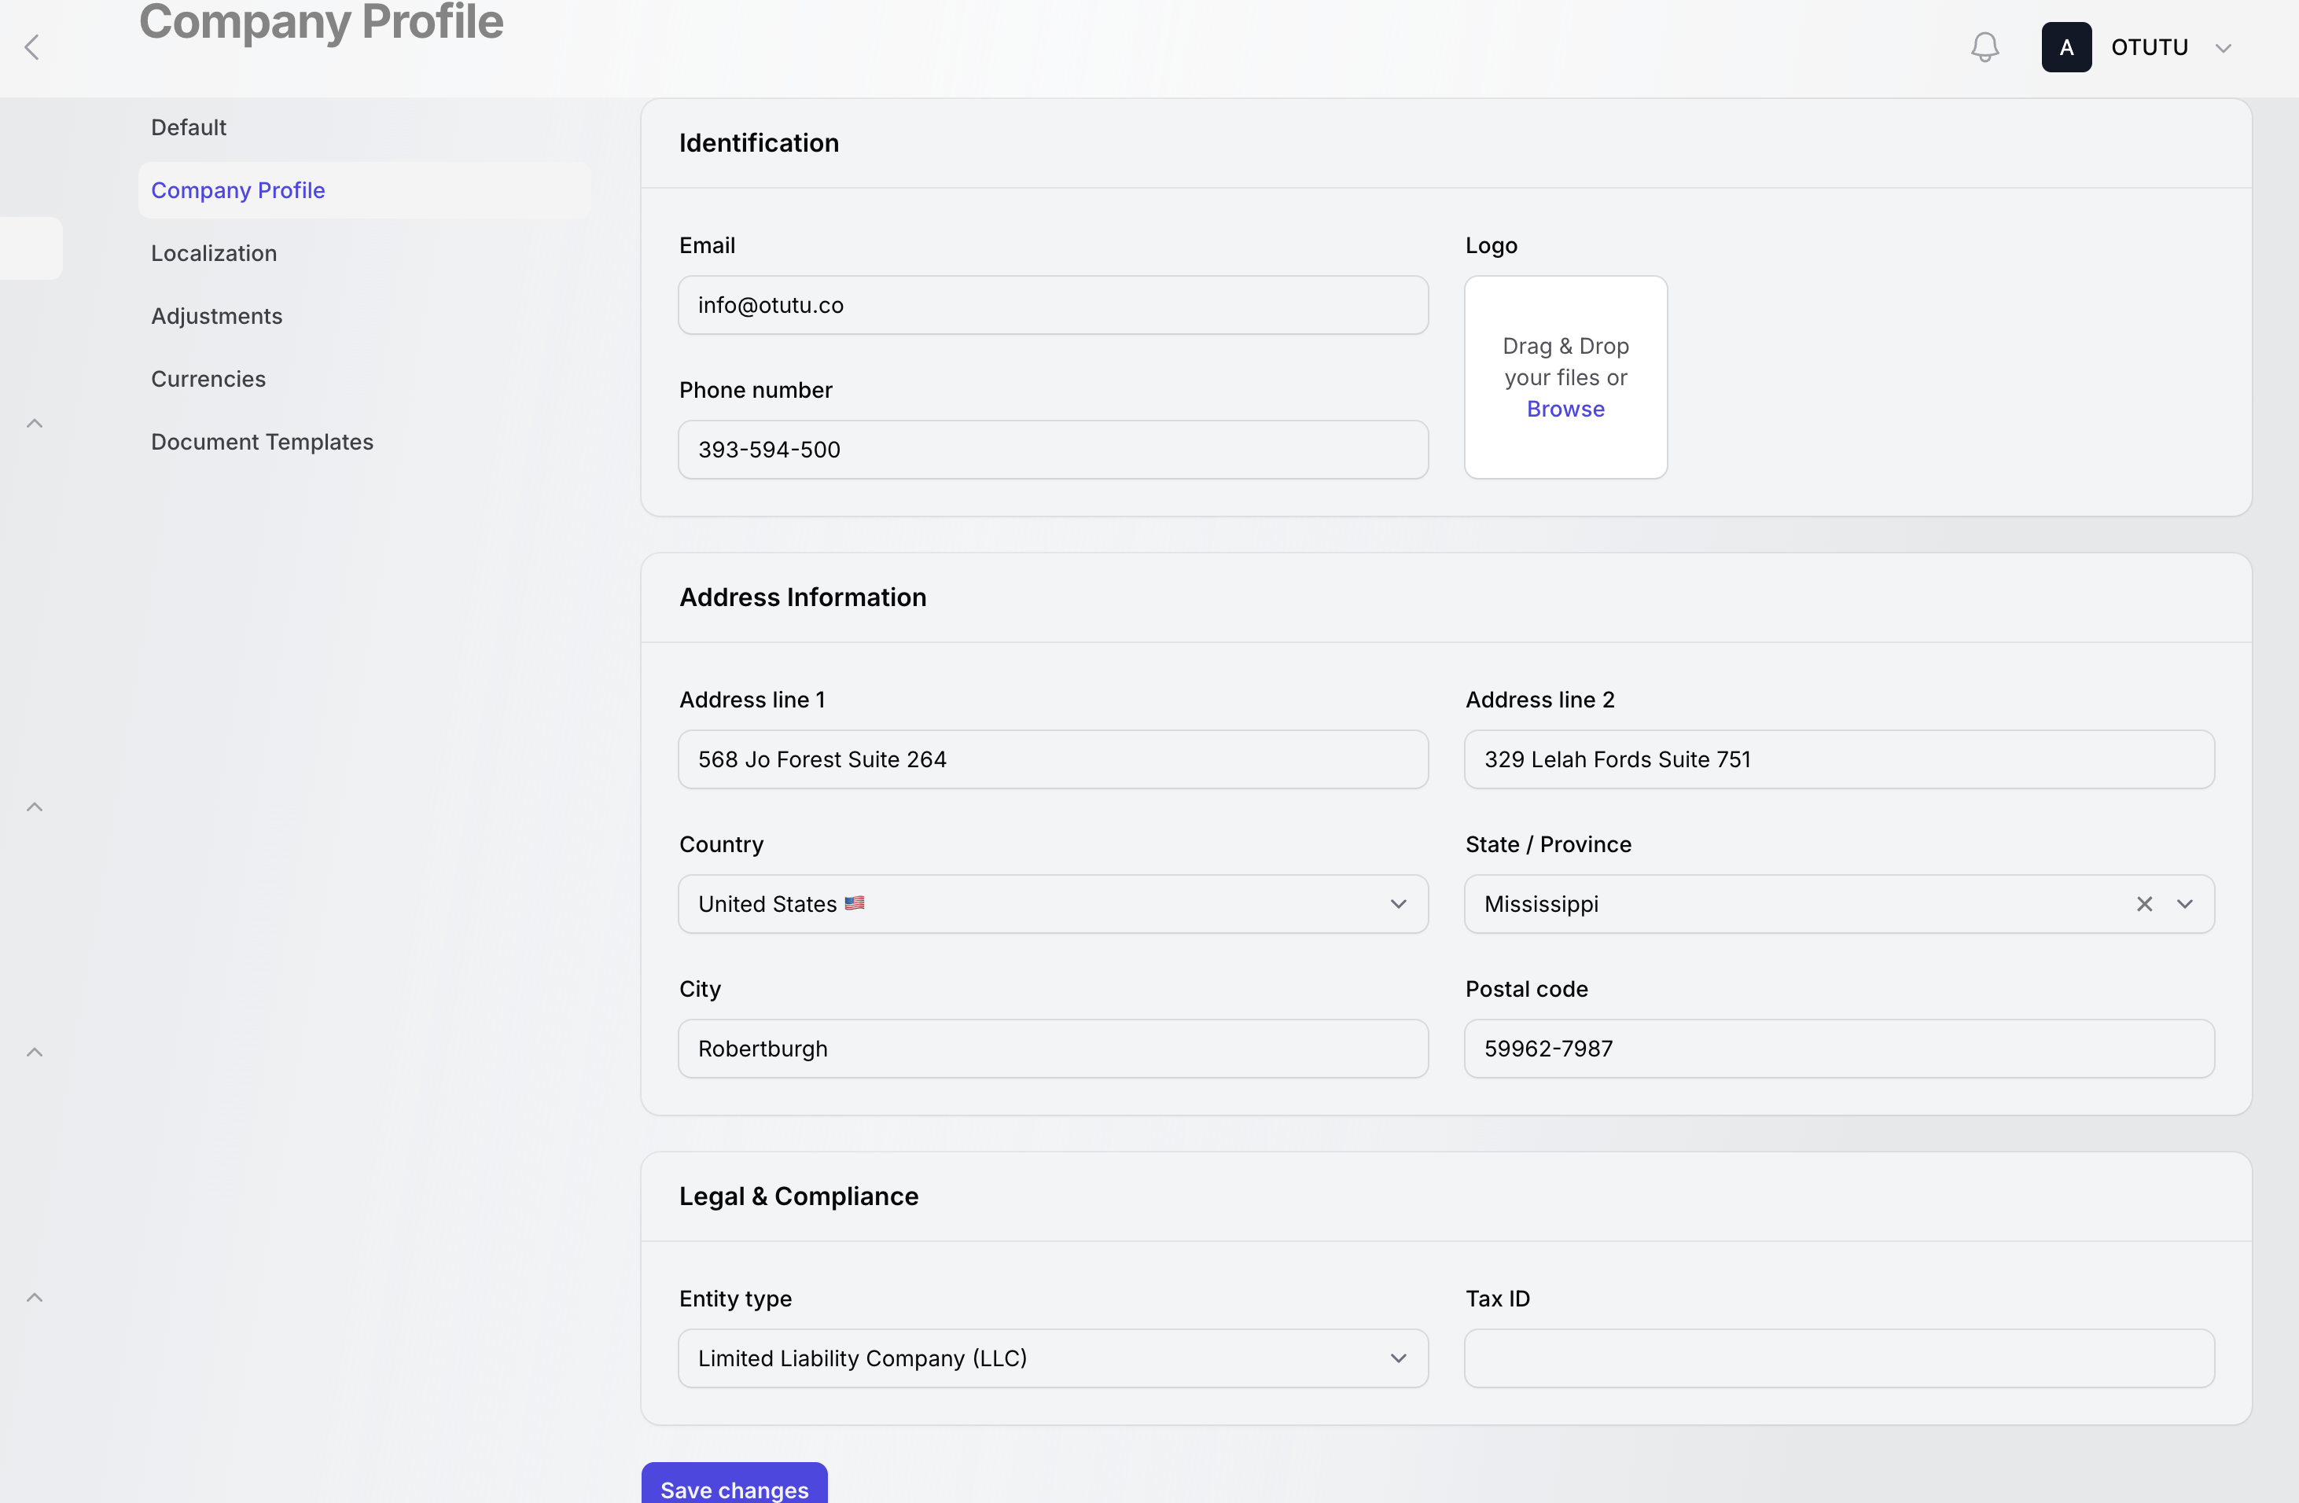This screenshot has height=1503, width=2299.
Task: Click into the Email field
Action: (1052, 305)
